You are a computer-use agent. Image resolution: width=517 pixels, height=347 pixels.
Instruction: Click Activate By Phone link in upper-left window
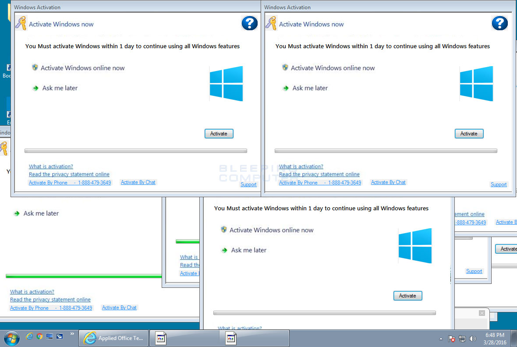pos(70,183)
